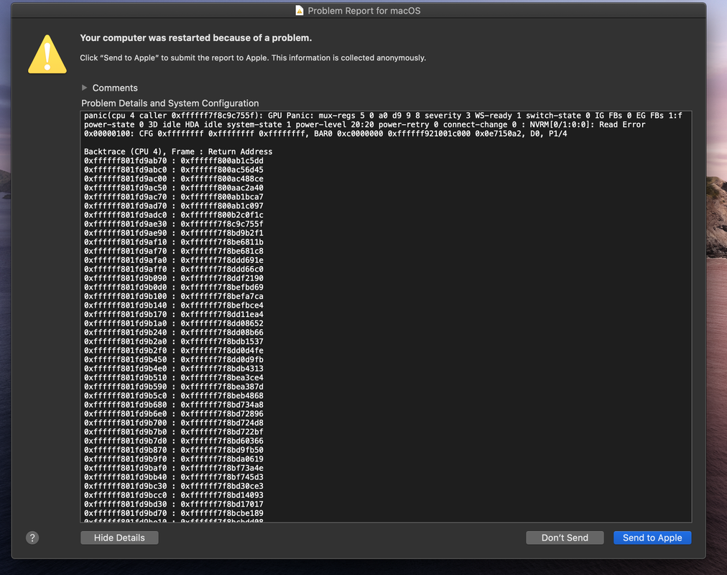The height and width of the screenshot is (575, 727).
Task: Click backtrace row 0xffffff801fd9b4e0
Action: 173,369
